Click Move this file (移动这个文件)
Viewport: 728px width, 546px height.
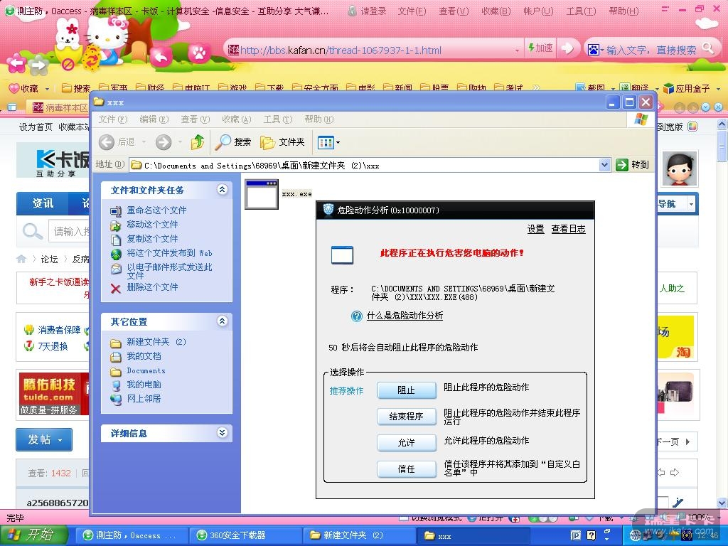(152, 225)
